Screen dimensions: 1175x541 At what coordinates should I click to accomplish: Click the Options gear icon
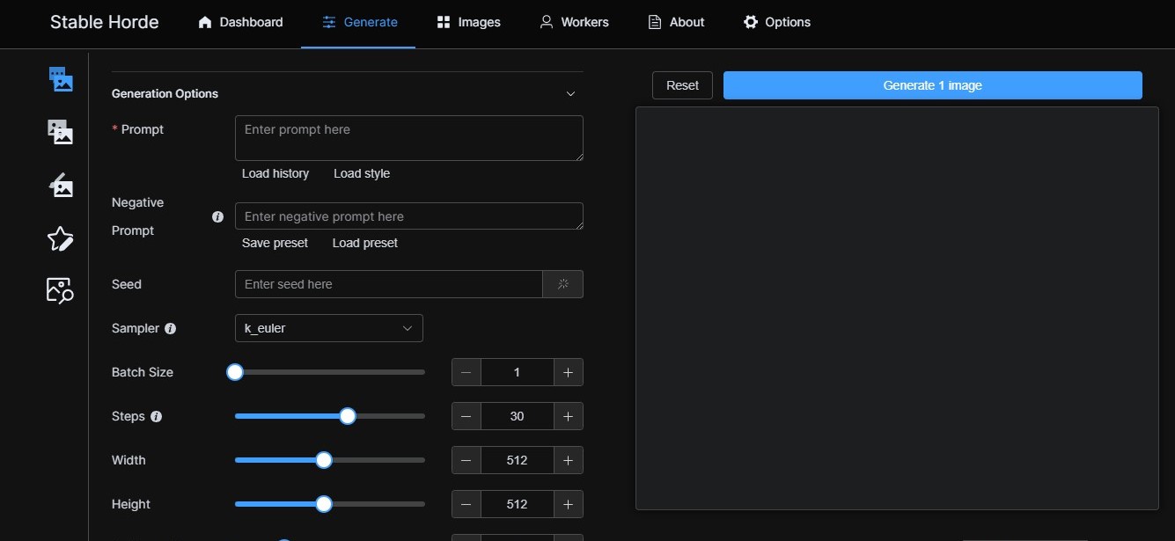[751, 21]
